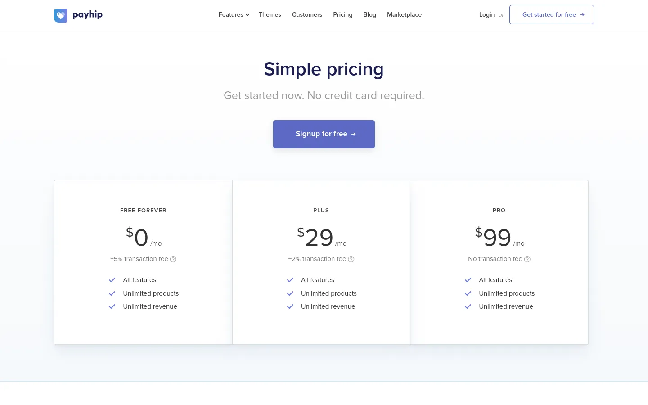
Task: Click Unlimited revenue in Free Forever plan
Action: coord(150,306)
